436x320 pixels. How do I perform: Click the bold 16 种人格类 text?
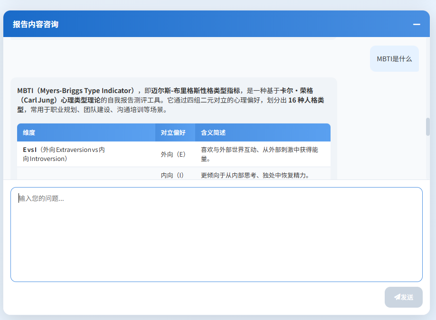pos(306,100)
